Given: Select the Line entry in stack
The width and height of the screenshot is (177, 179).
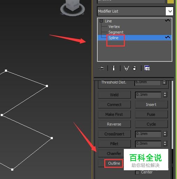Looking at the screenshot, I should 108,21.
